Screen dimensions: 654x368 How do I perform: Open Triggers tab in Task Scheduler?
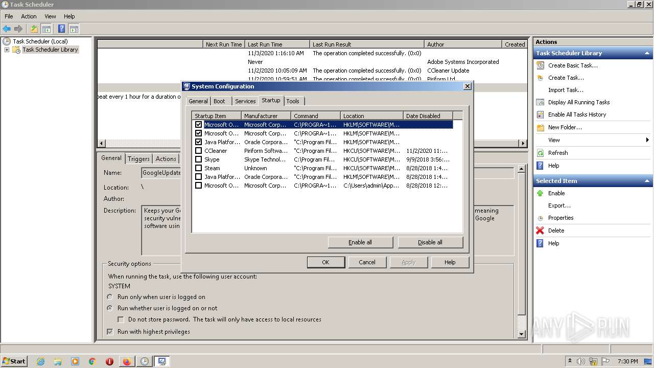tap(138, 159)
